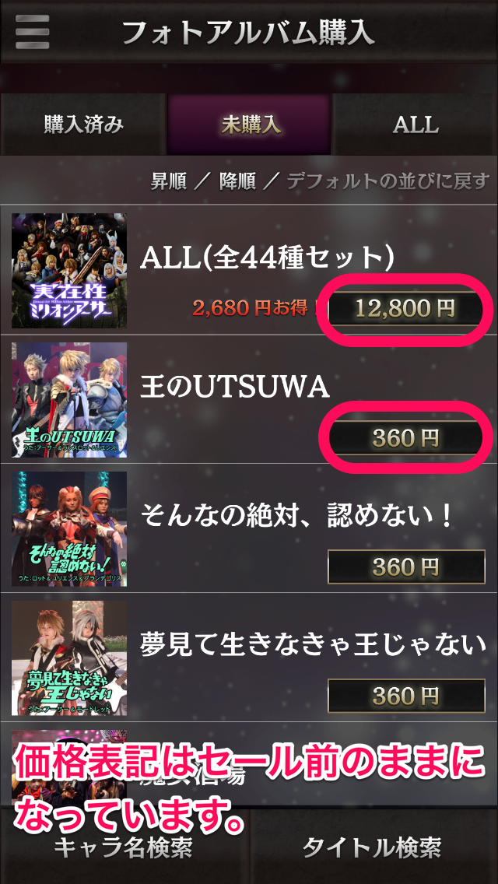
Task: Open the 王のUTSUWA album thumbnail
Action: click(x=68, y=400)
